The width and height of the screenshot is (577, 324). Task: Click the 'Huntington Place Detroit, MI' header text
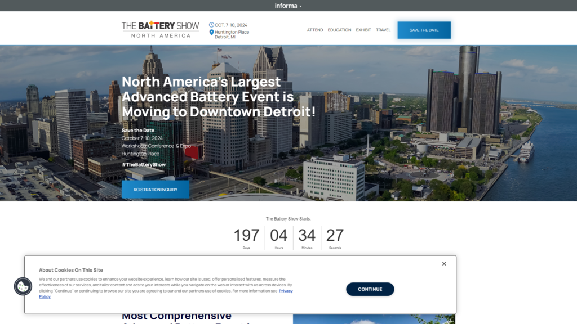tap(232, 34)
